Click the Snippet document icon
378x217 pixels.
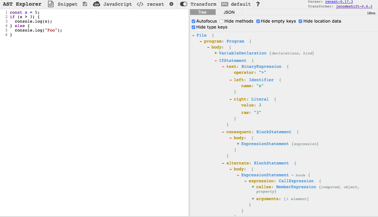[x=51, y=4]
